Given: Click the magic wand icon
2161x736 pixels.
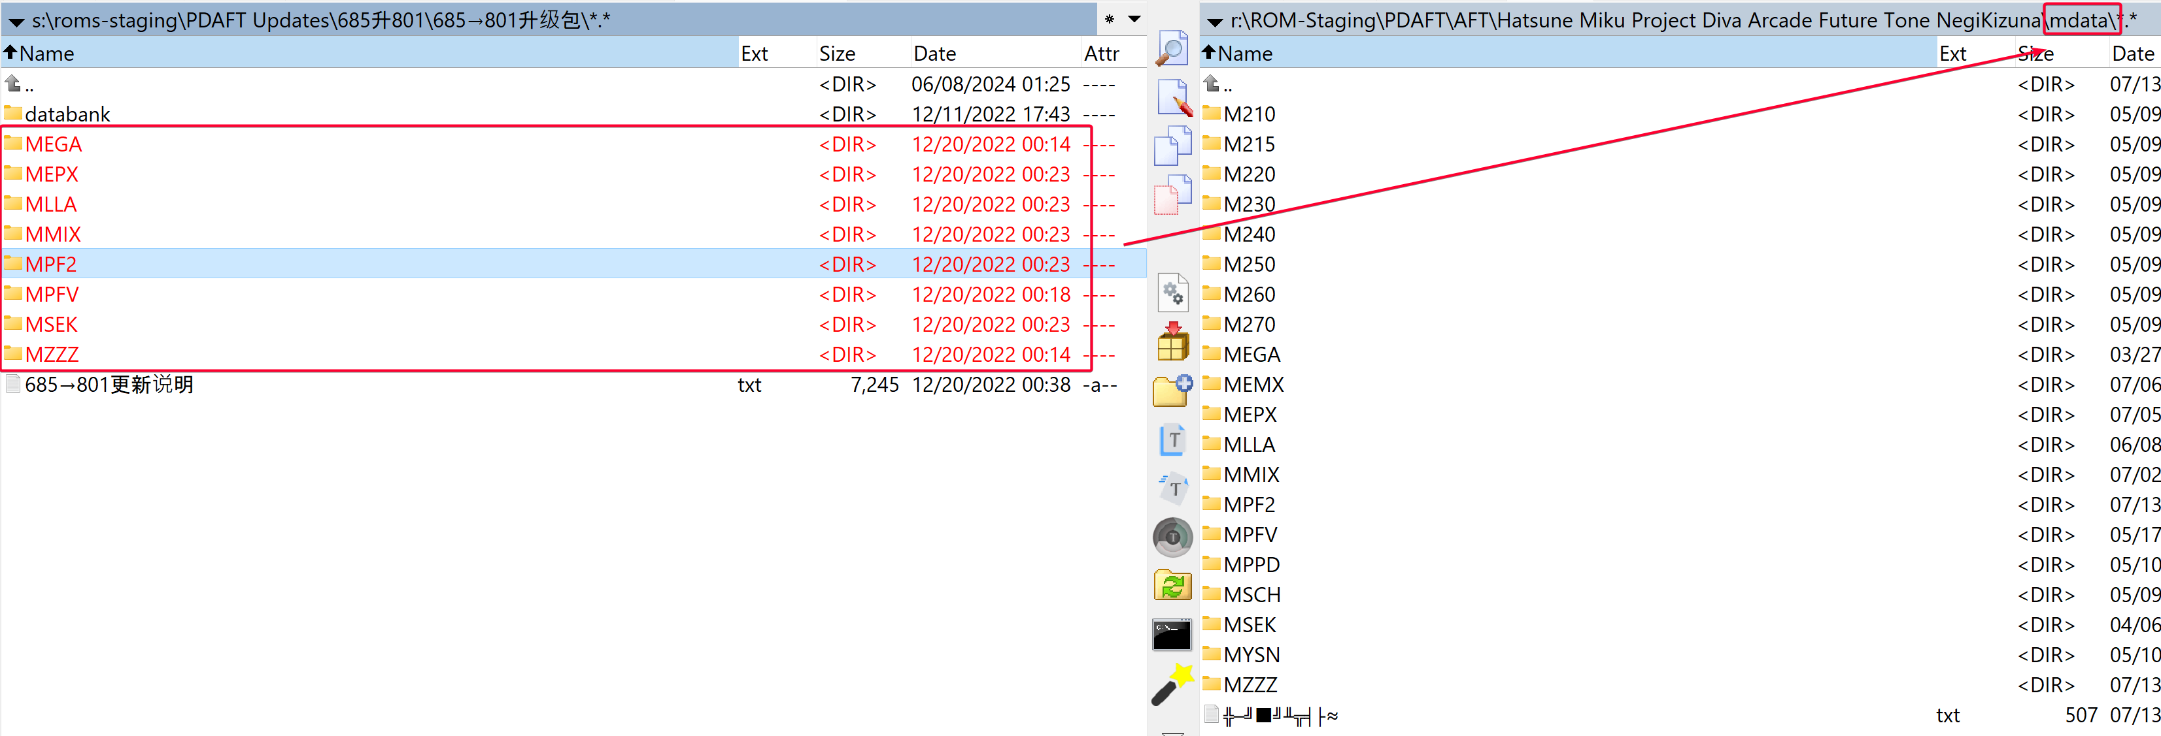Looking at the screenshot, I should click(x=1173, y=684).
